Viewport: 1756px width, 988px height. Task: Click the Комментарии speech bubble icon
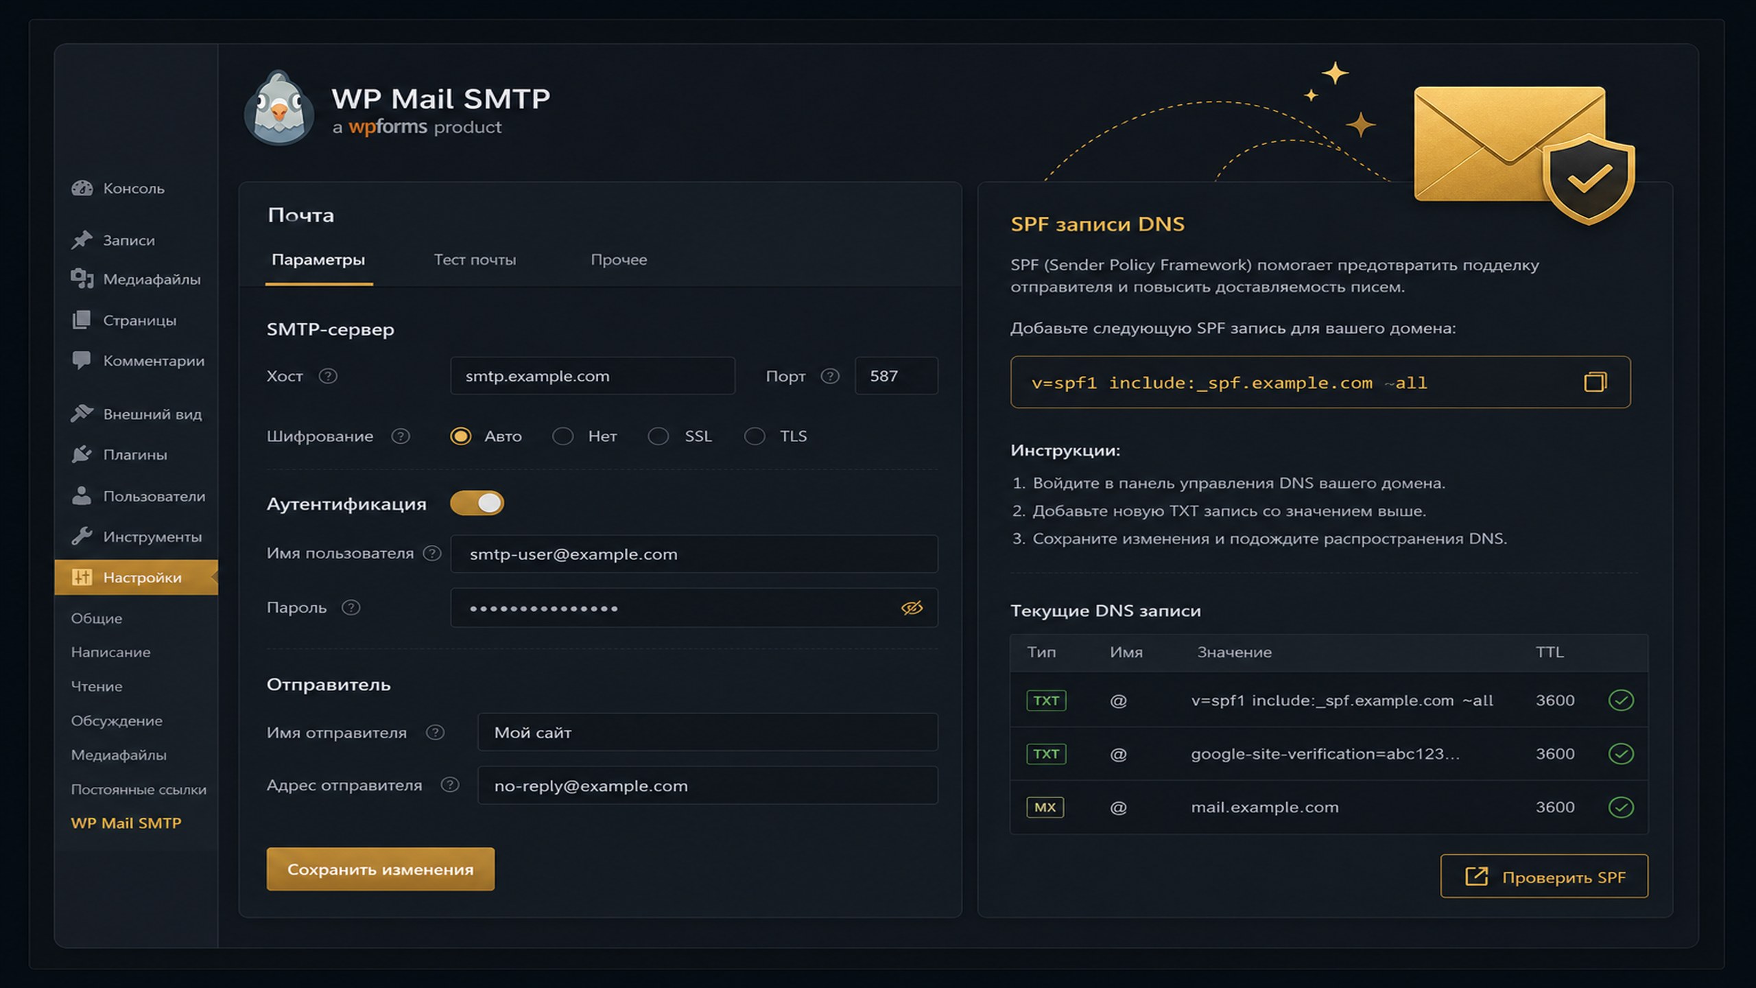click(x=82, y=360)
